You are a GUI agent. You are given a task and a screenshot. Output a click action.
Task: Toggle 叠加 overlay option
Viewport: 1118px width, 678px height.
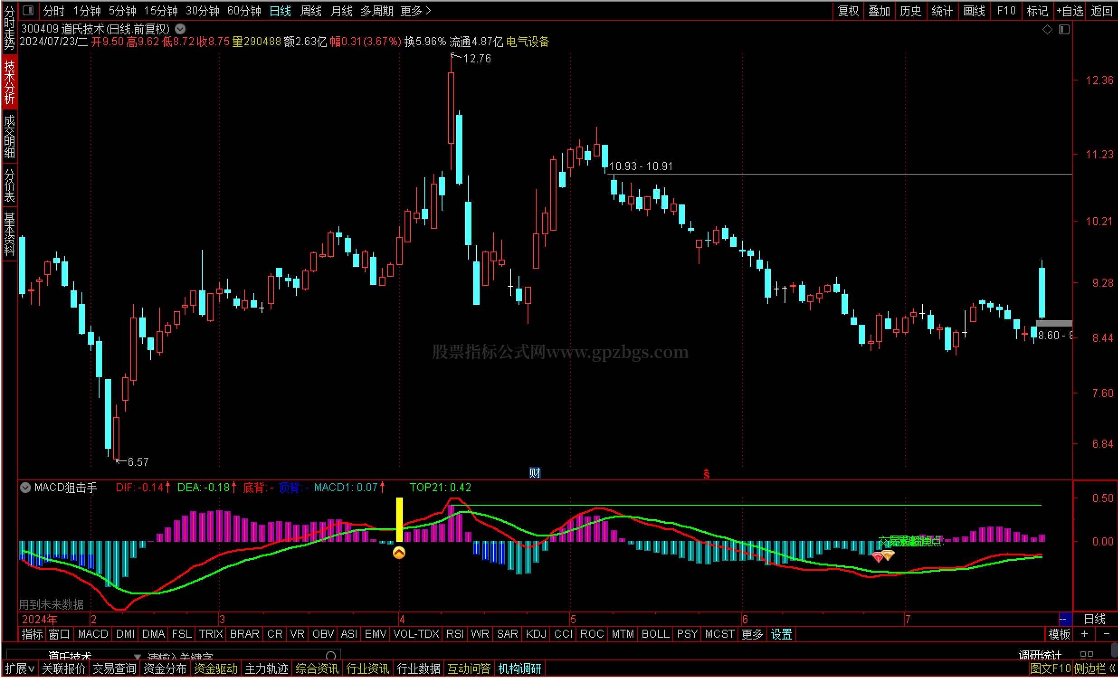pyautogui.click(x=880, y=10)
